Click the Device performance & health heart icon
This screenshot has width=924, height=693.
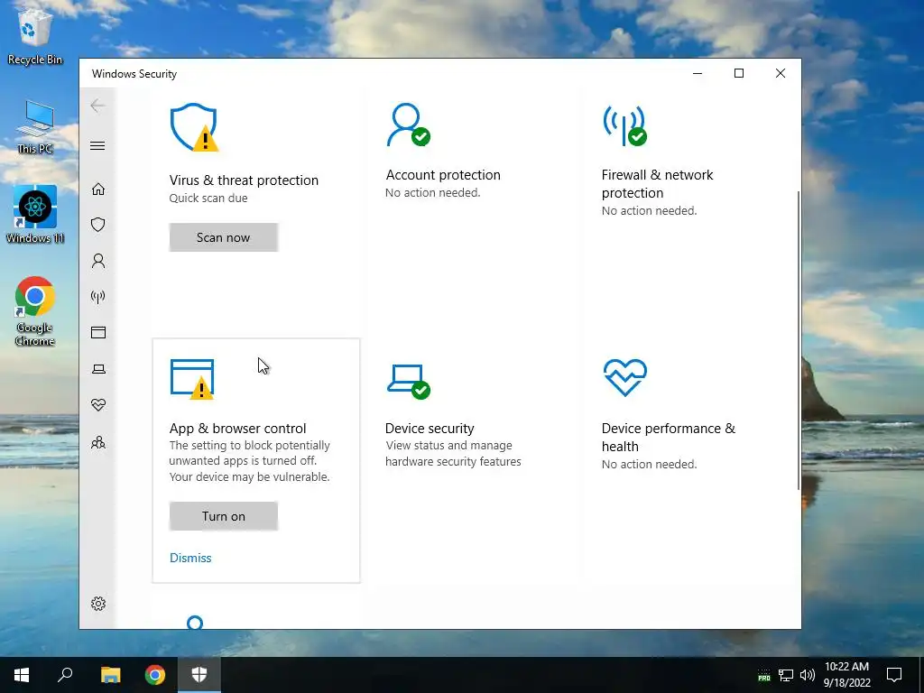(x=624, y=377)
